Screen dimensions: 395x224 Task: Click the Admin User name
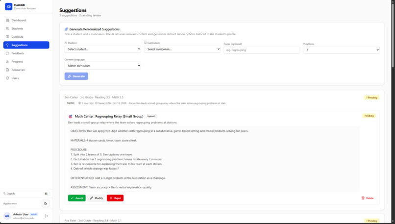point(21,214)
